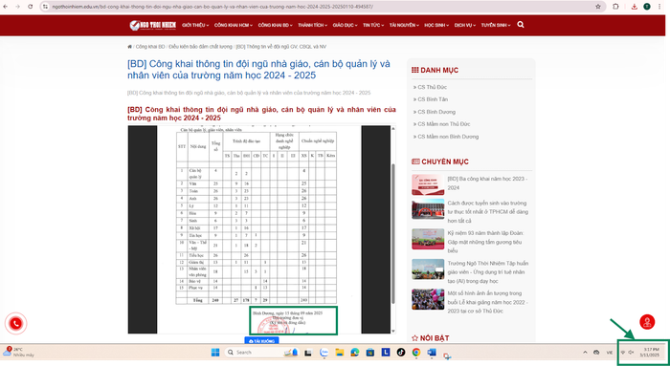The height and width of the screenshot is (366, 670).
Task: Open the CS Thủ Đức category
Action: 432,87
